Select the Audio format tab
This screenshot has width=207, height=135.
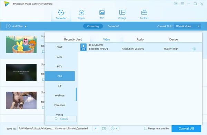(140, 39)
